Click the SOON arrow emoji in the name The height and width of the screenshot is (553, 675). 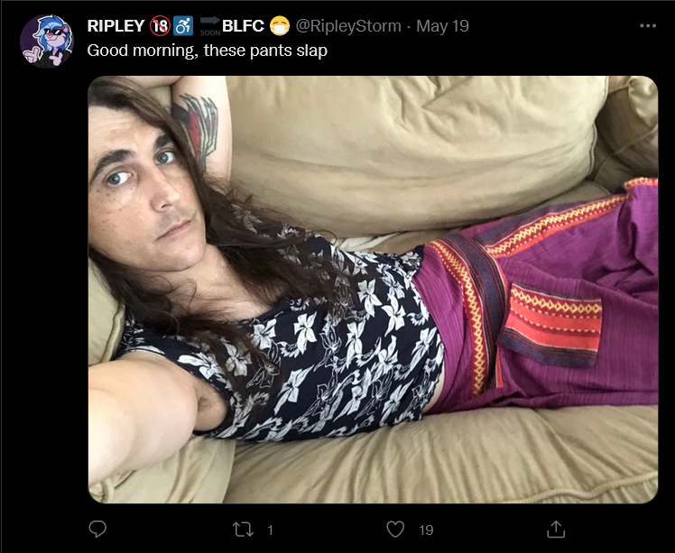click(210, 26)
